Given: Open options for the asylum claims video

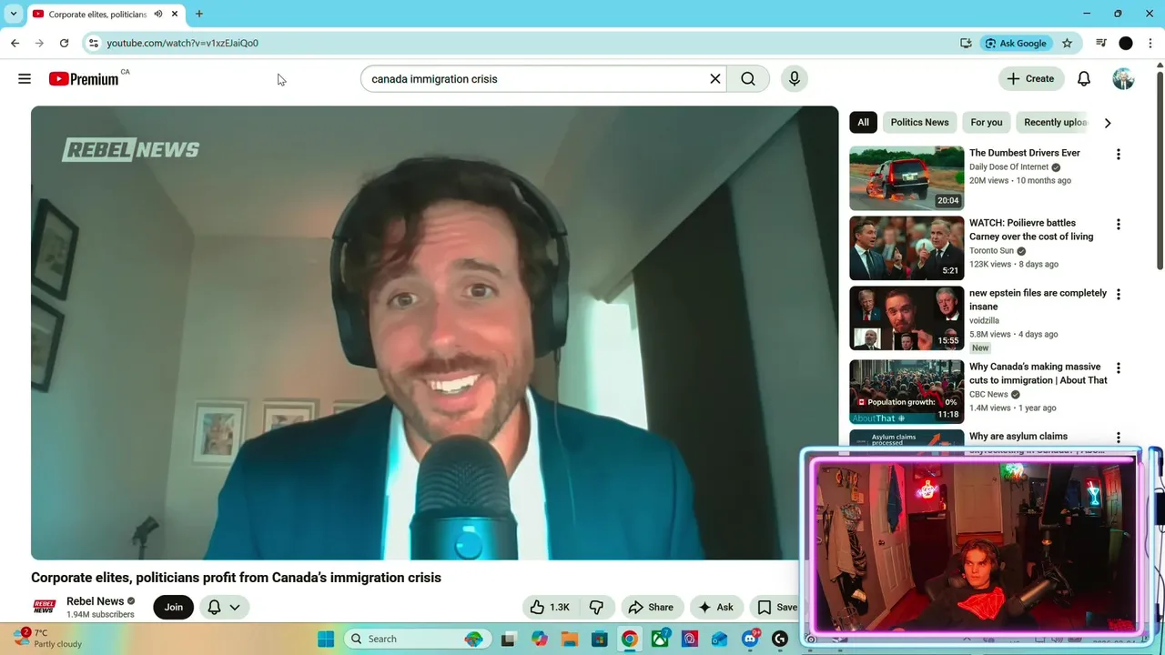Looking at the screenshot, I should pyautogui.click(x=1119, y=438).
